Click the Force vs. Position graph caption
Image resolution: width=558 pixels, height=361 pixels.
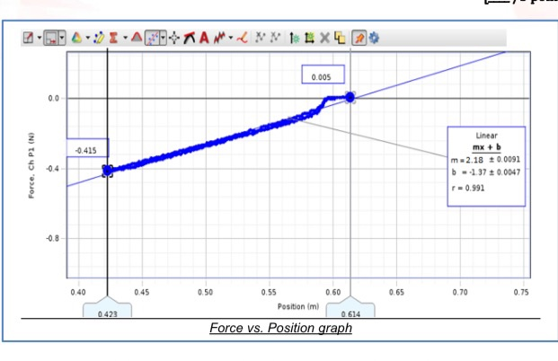point(280,328)
